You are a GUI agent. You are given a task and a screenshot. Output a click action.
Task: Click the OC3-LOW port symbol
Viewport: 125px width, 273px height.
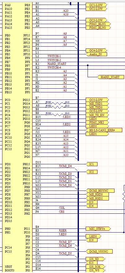point(96,20)
